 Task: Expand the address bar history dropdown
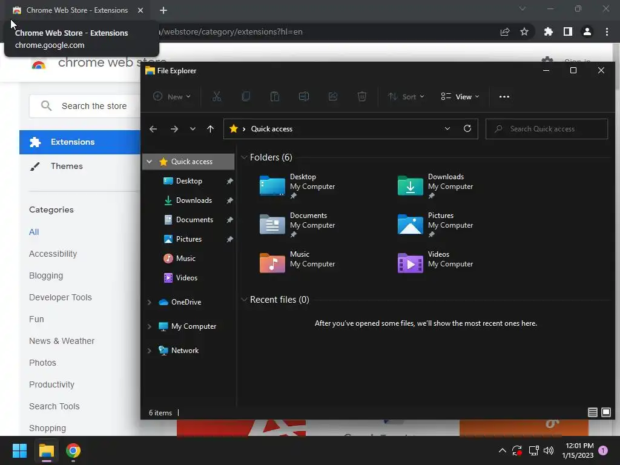[x=447, y=128]
